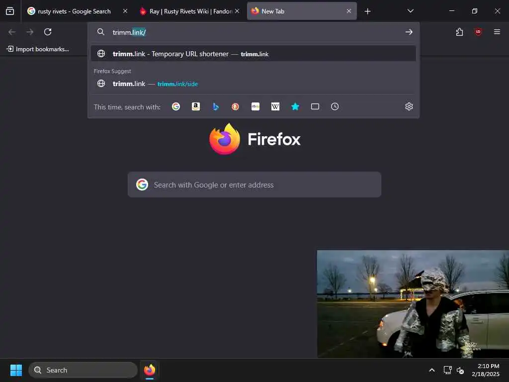Click the picture-in-picture video thumbnail

click(x=413, y=304)
